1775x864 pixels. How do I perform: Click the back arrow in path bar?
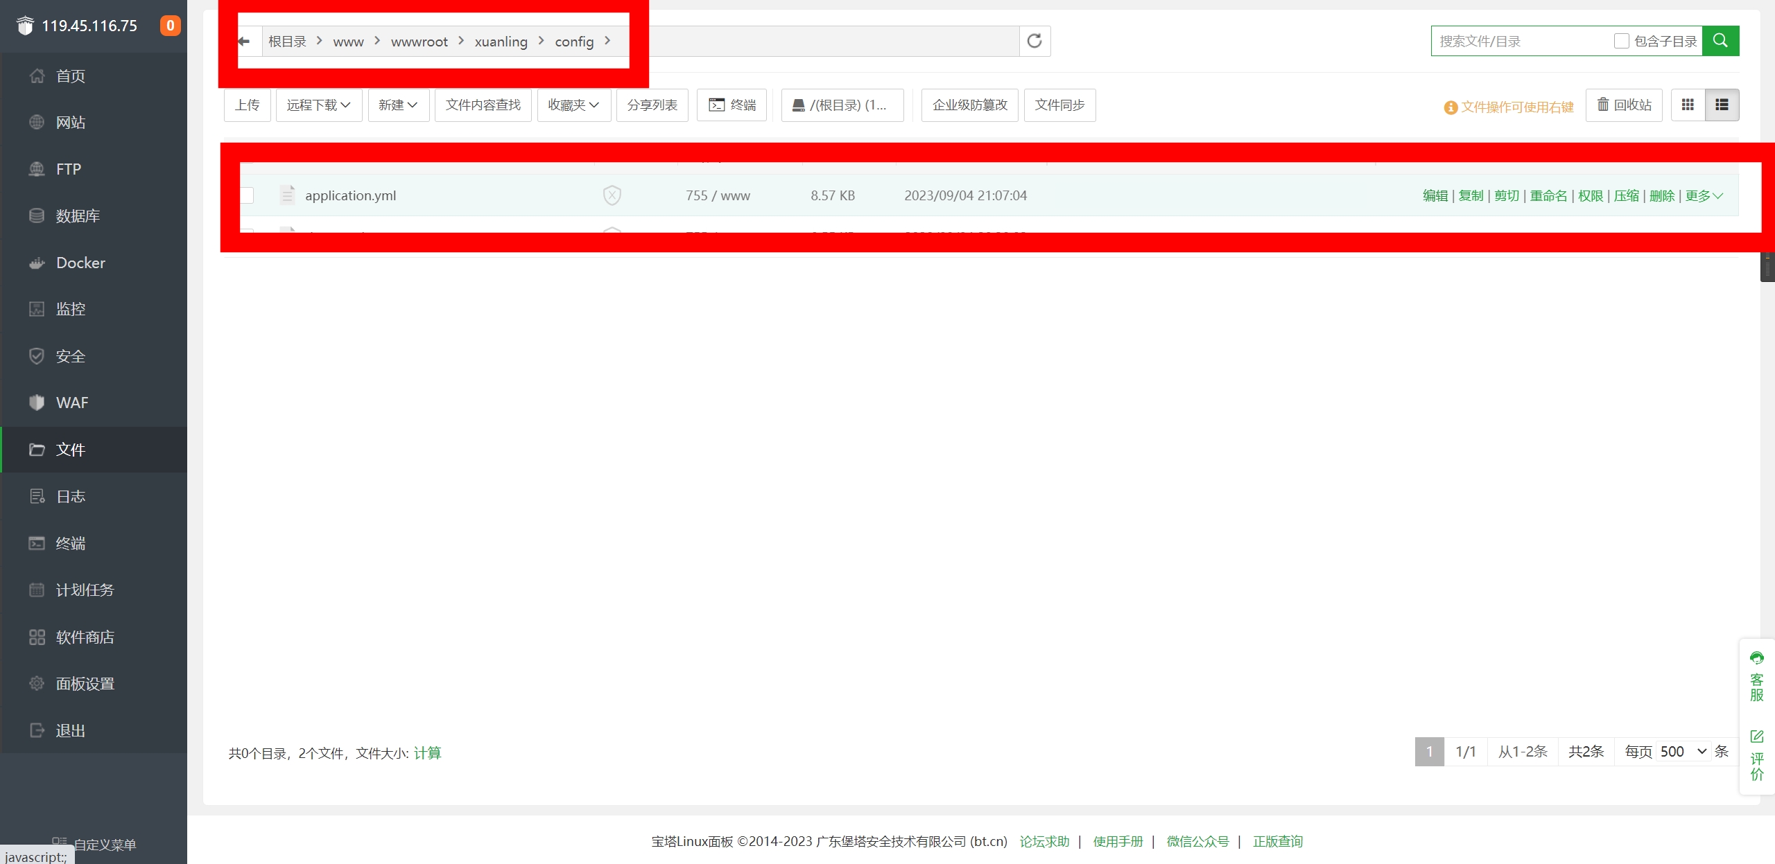click(244, 42)
